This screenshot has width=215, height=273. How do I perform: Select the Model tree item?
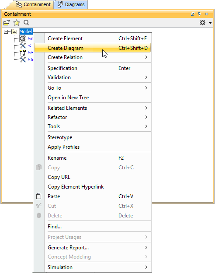(x=26, y=31)
